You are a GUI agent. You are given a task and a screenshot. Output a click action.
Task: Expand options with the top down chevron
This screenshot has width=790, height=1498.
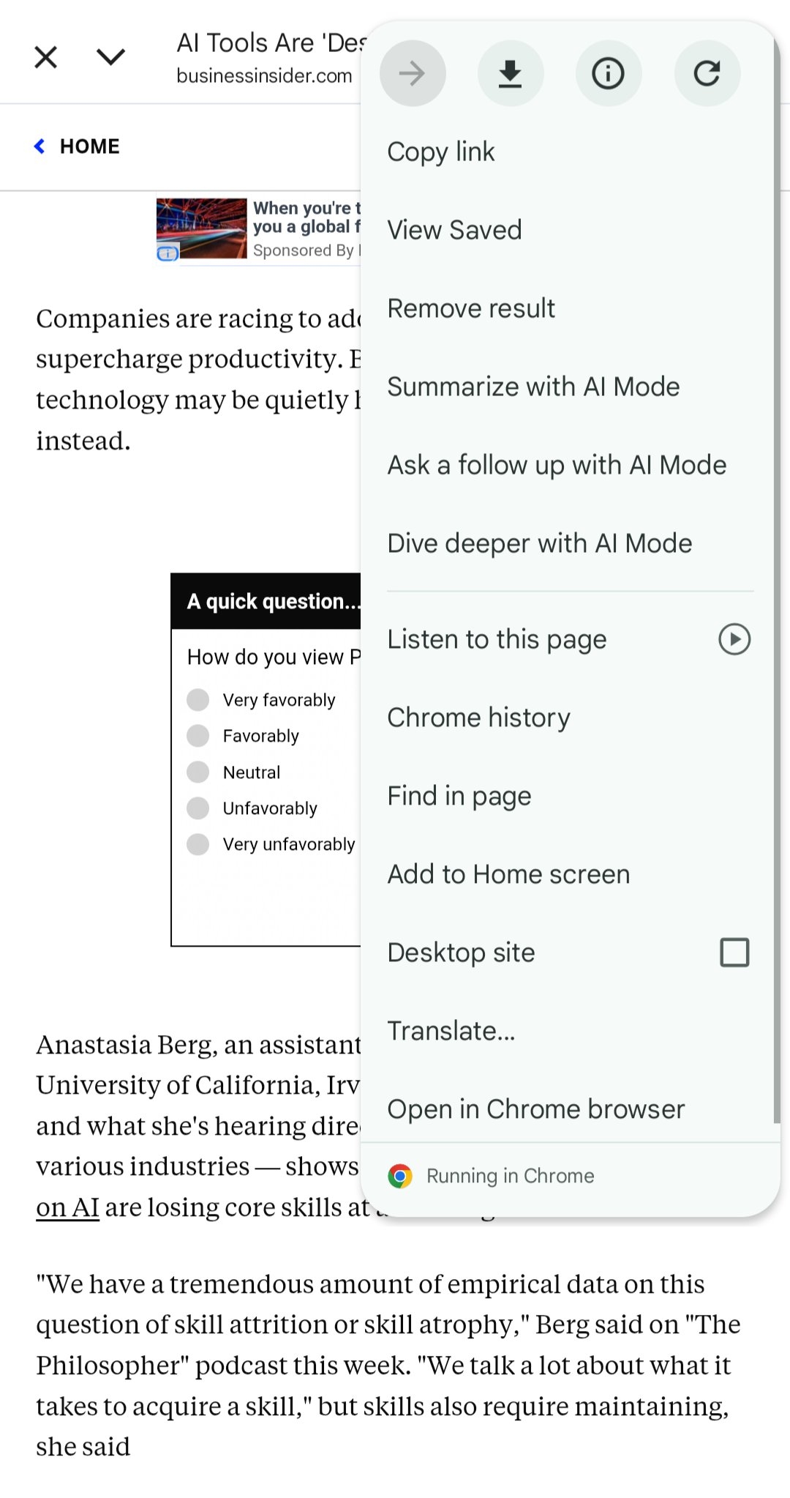(110, 56)
